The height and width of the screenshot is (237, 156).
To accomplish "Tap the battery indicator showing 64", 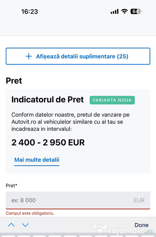I will (136, 11).
